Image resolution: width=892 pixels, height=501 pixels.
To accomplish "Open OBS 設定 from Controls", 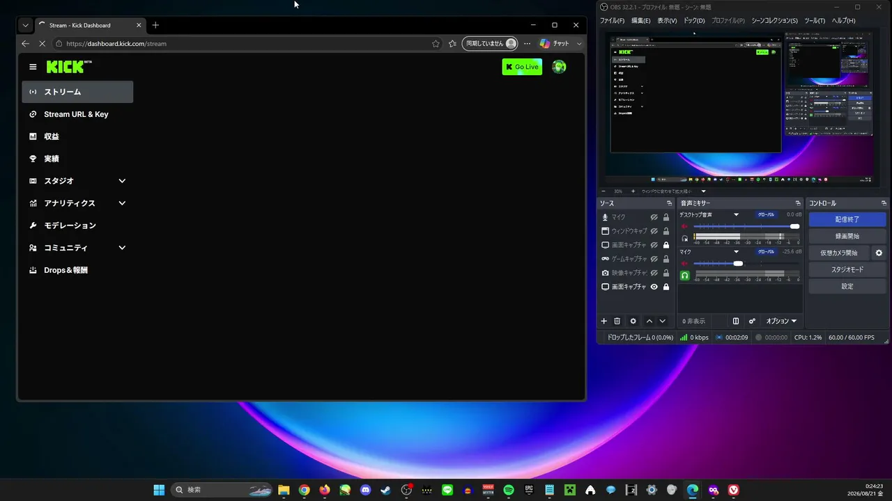I will tap(847, 286).
